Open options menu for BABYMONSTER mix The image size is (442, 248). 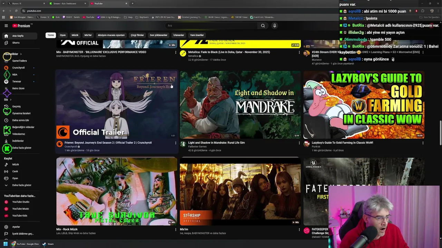tap(175, 52)
